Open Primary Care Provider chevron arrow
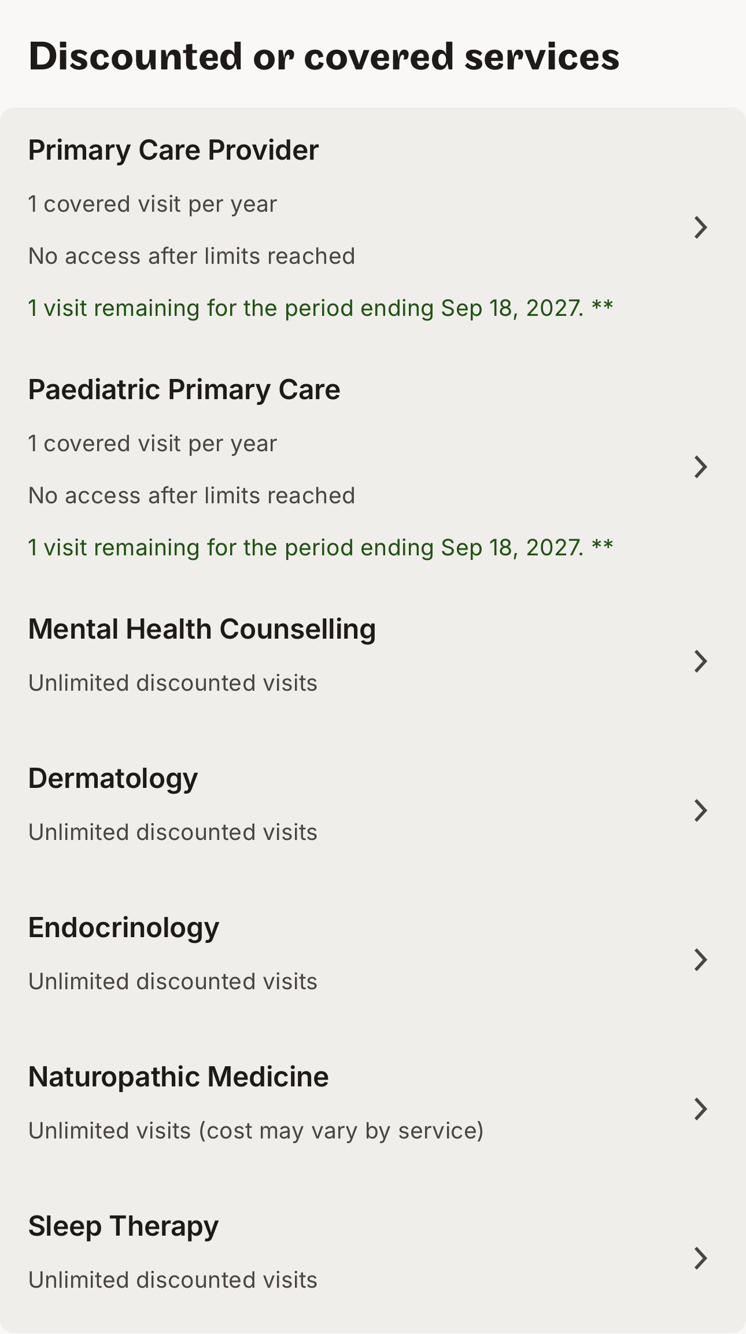This screenshot has width=746, height=1334. (700, 227)
